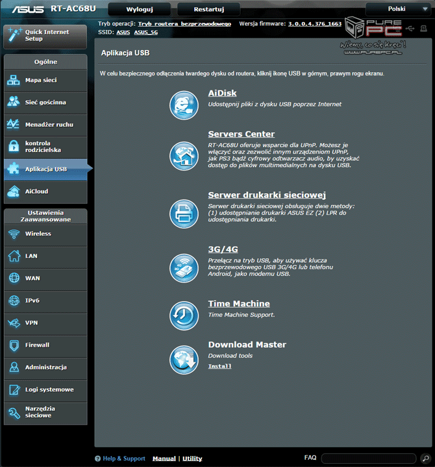
Task: Click the Help & Support question mark icon
Action: pyautogui.click(x=97, y=459)
